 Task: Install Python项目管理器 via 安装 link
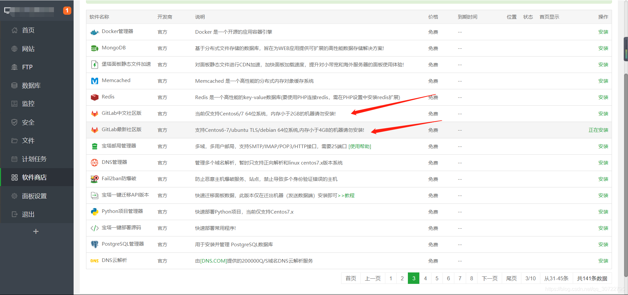pos(603,212)
